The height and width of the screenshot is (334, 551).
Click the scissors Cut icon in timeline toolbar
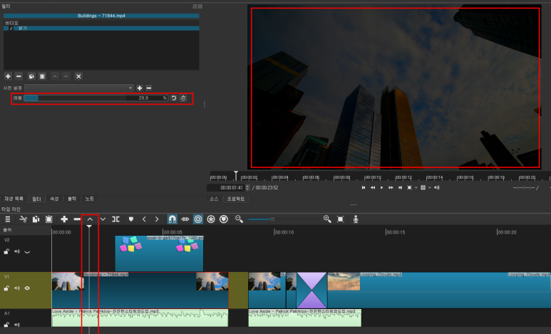pyautogui.click(x=24, y=219)
